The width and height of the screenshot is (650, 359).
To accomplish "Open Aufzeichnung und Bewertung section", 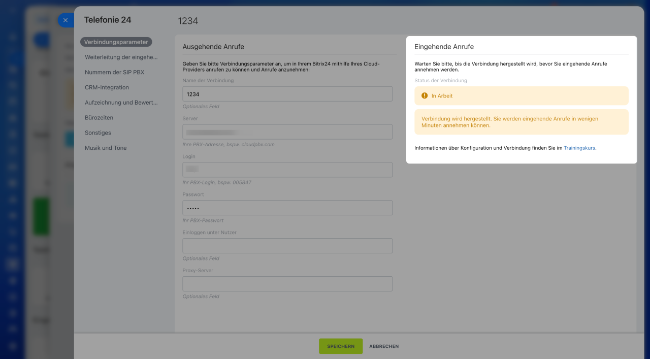I will [x=121, y=103].
